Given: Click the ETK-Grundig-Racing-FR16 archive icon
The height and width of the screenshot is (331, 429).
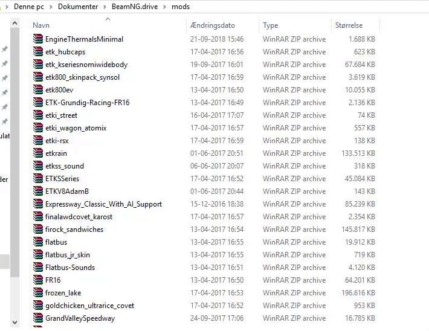Looking at the screenshot, I should [38, 102].
